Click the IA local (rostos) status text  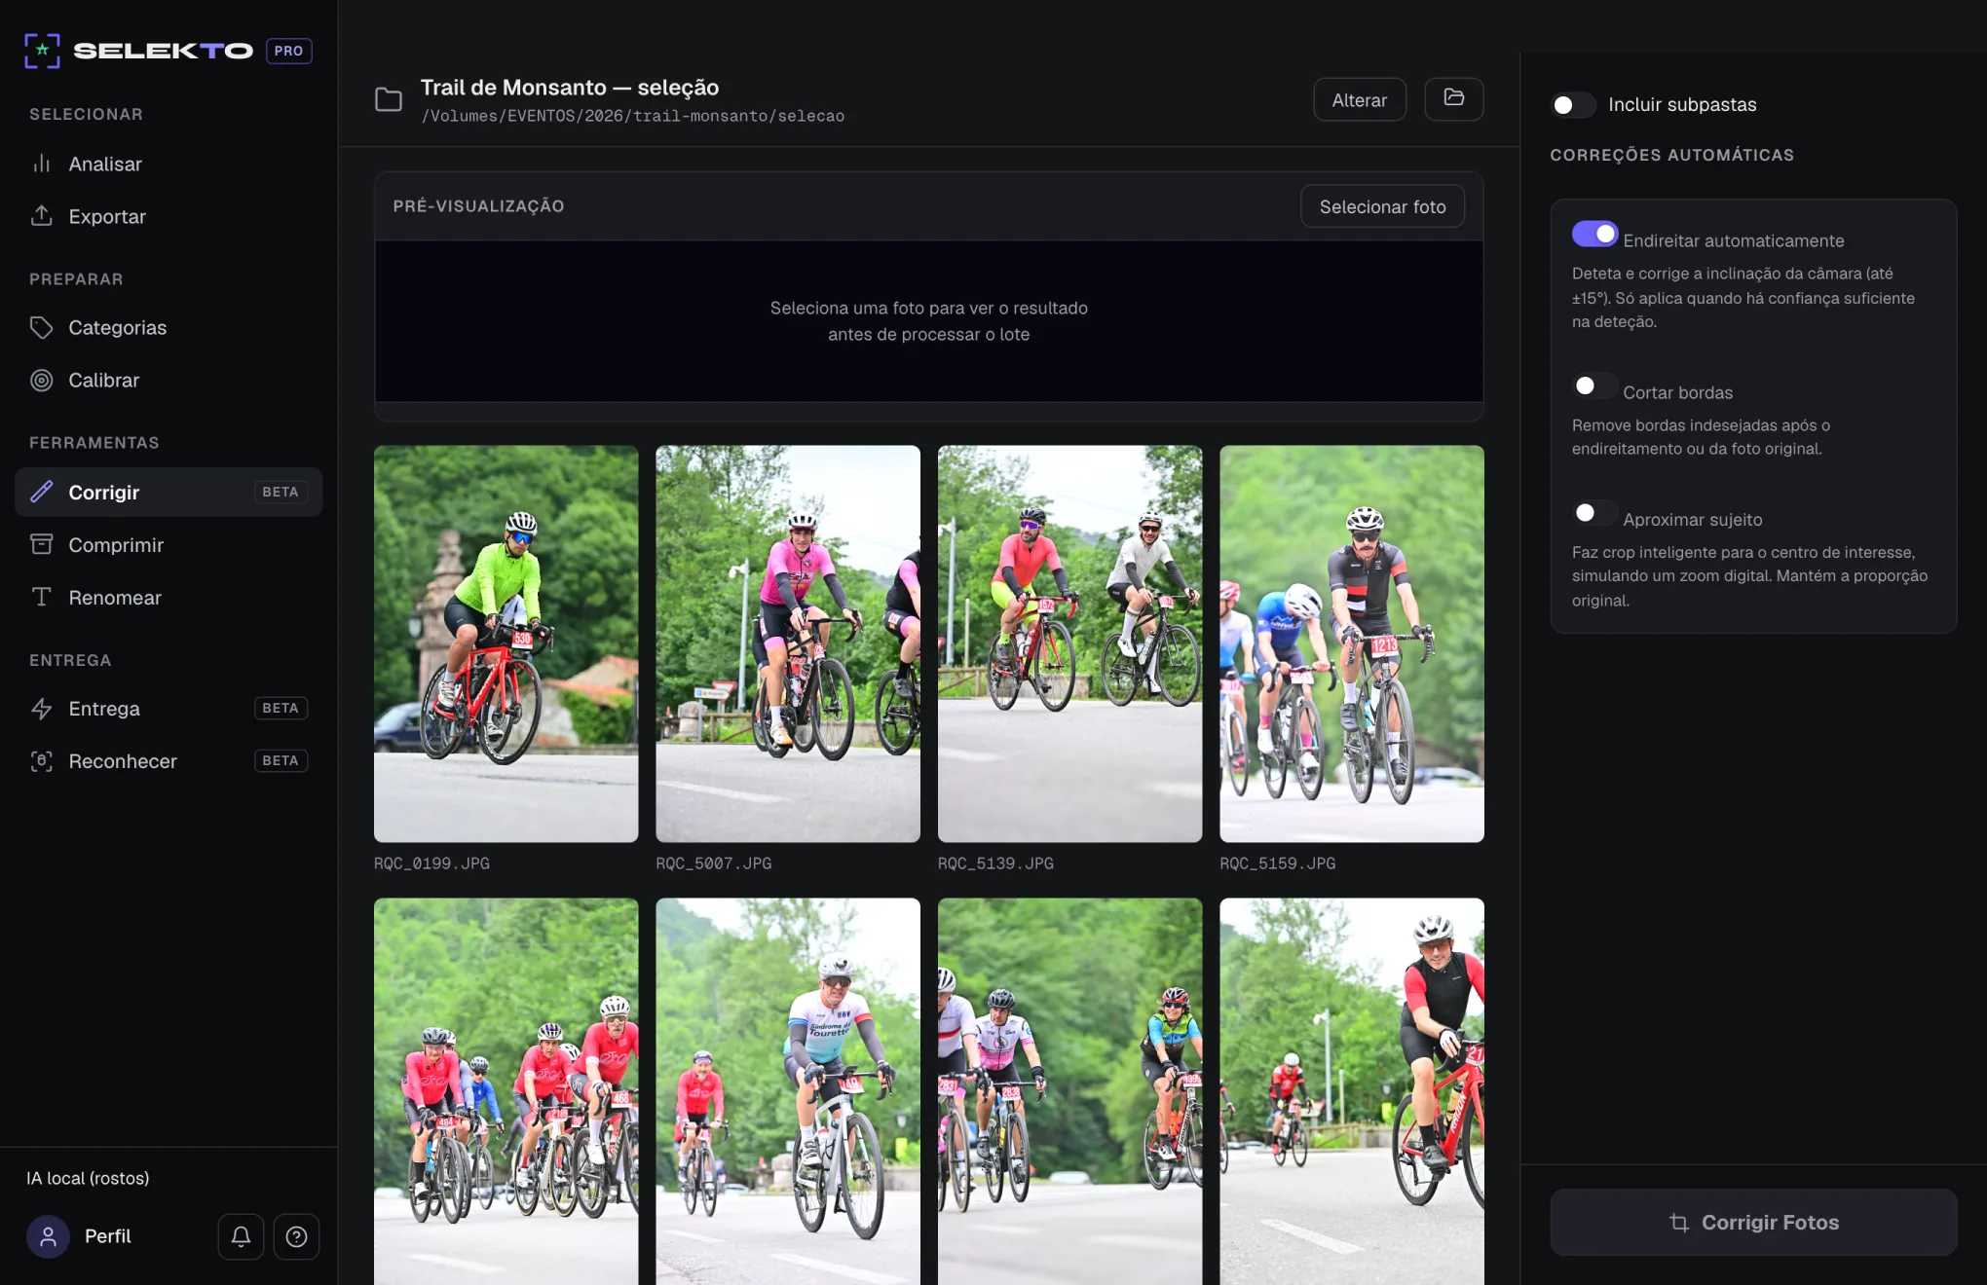[x=88, y=1178]
